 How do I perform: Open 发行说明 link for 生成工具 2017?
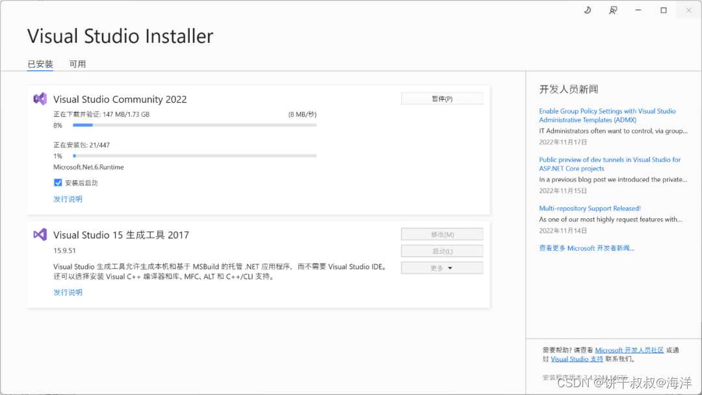pyautogui.click(x=68, y=292)
